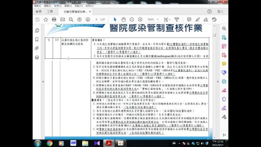
Task: Click the document vertical scrollbar thumb
Action: pyautogui.click(x=214, y=36)
